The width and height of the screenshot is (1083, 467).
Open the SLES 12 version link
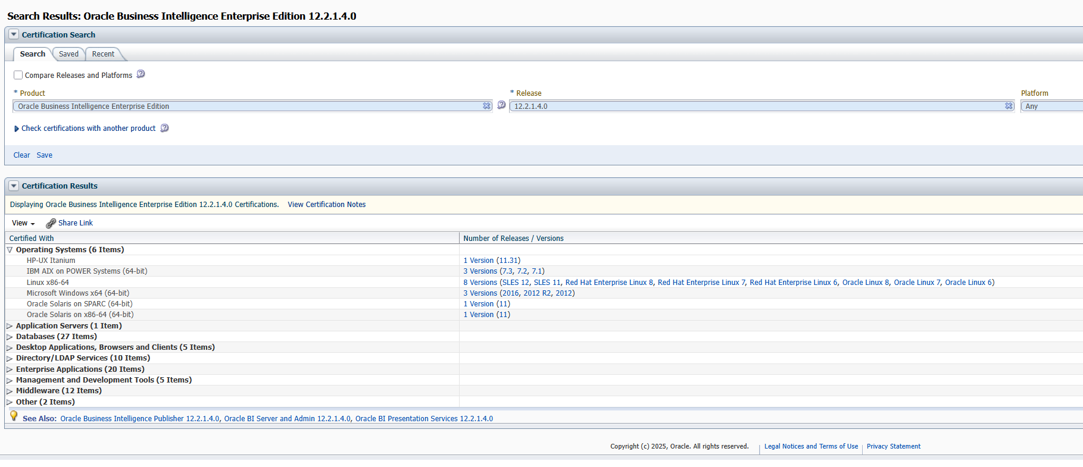(x=516, y=283)
